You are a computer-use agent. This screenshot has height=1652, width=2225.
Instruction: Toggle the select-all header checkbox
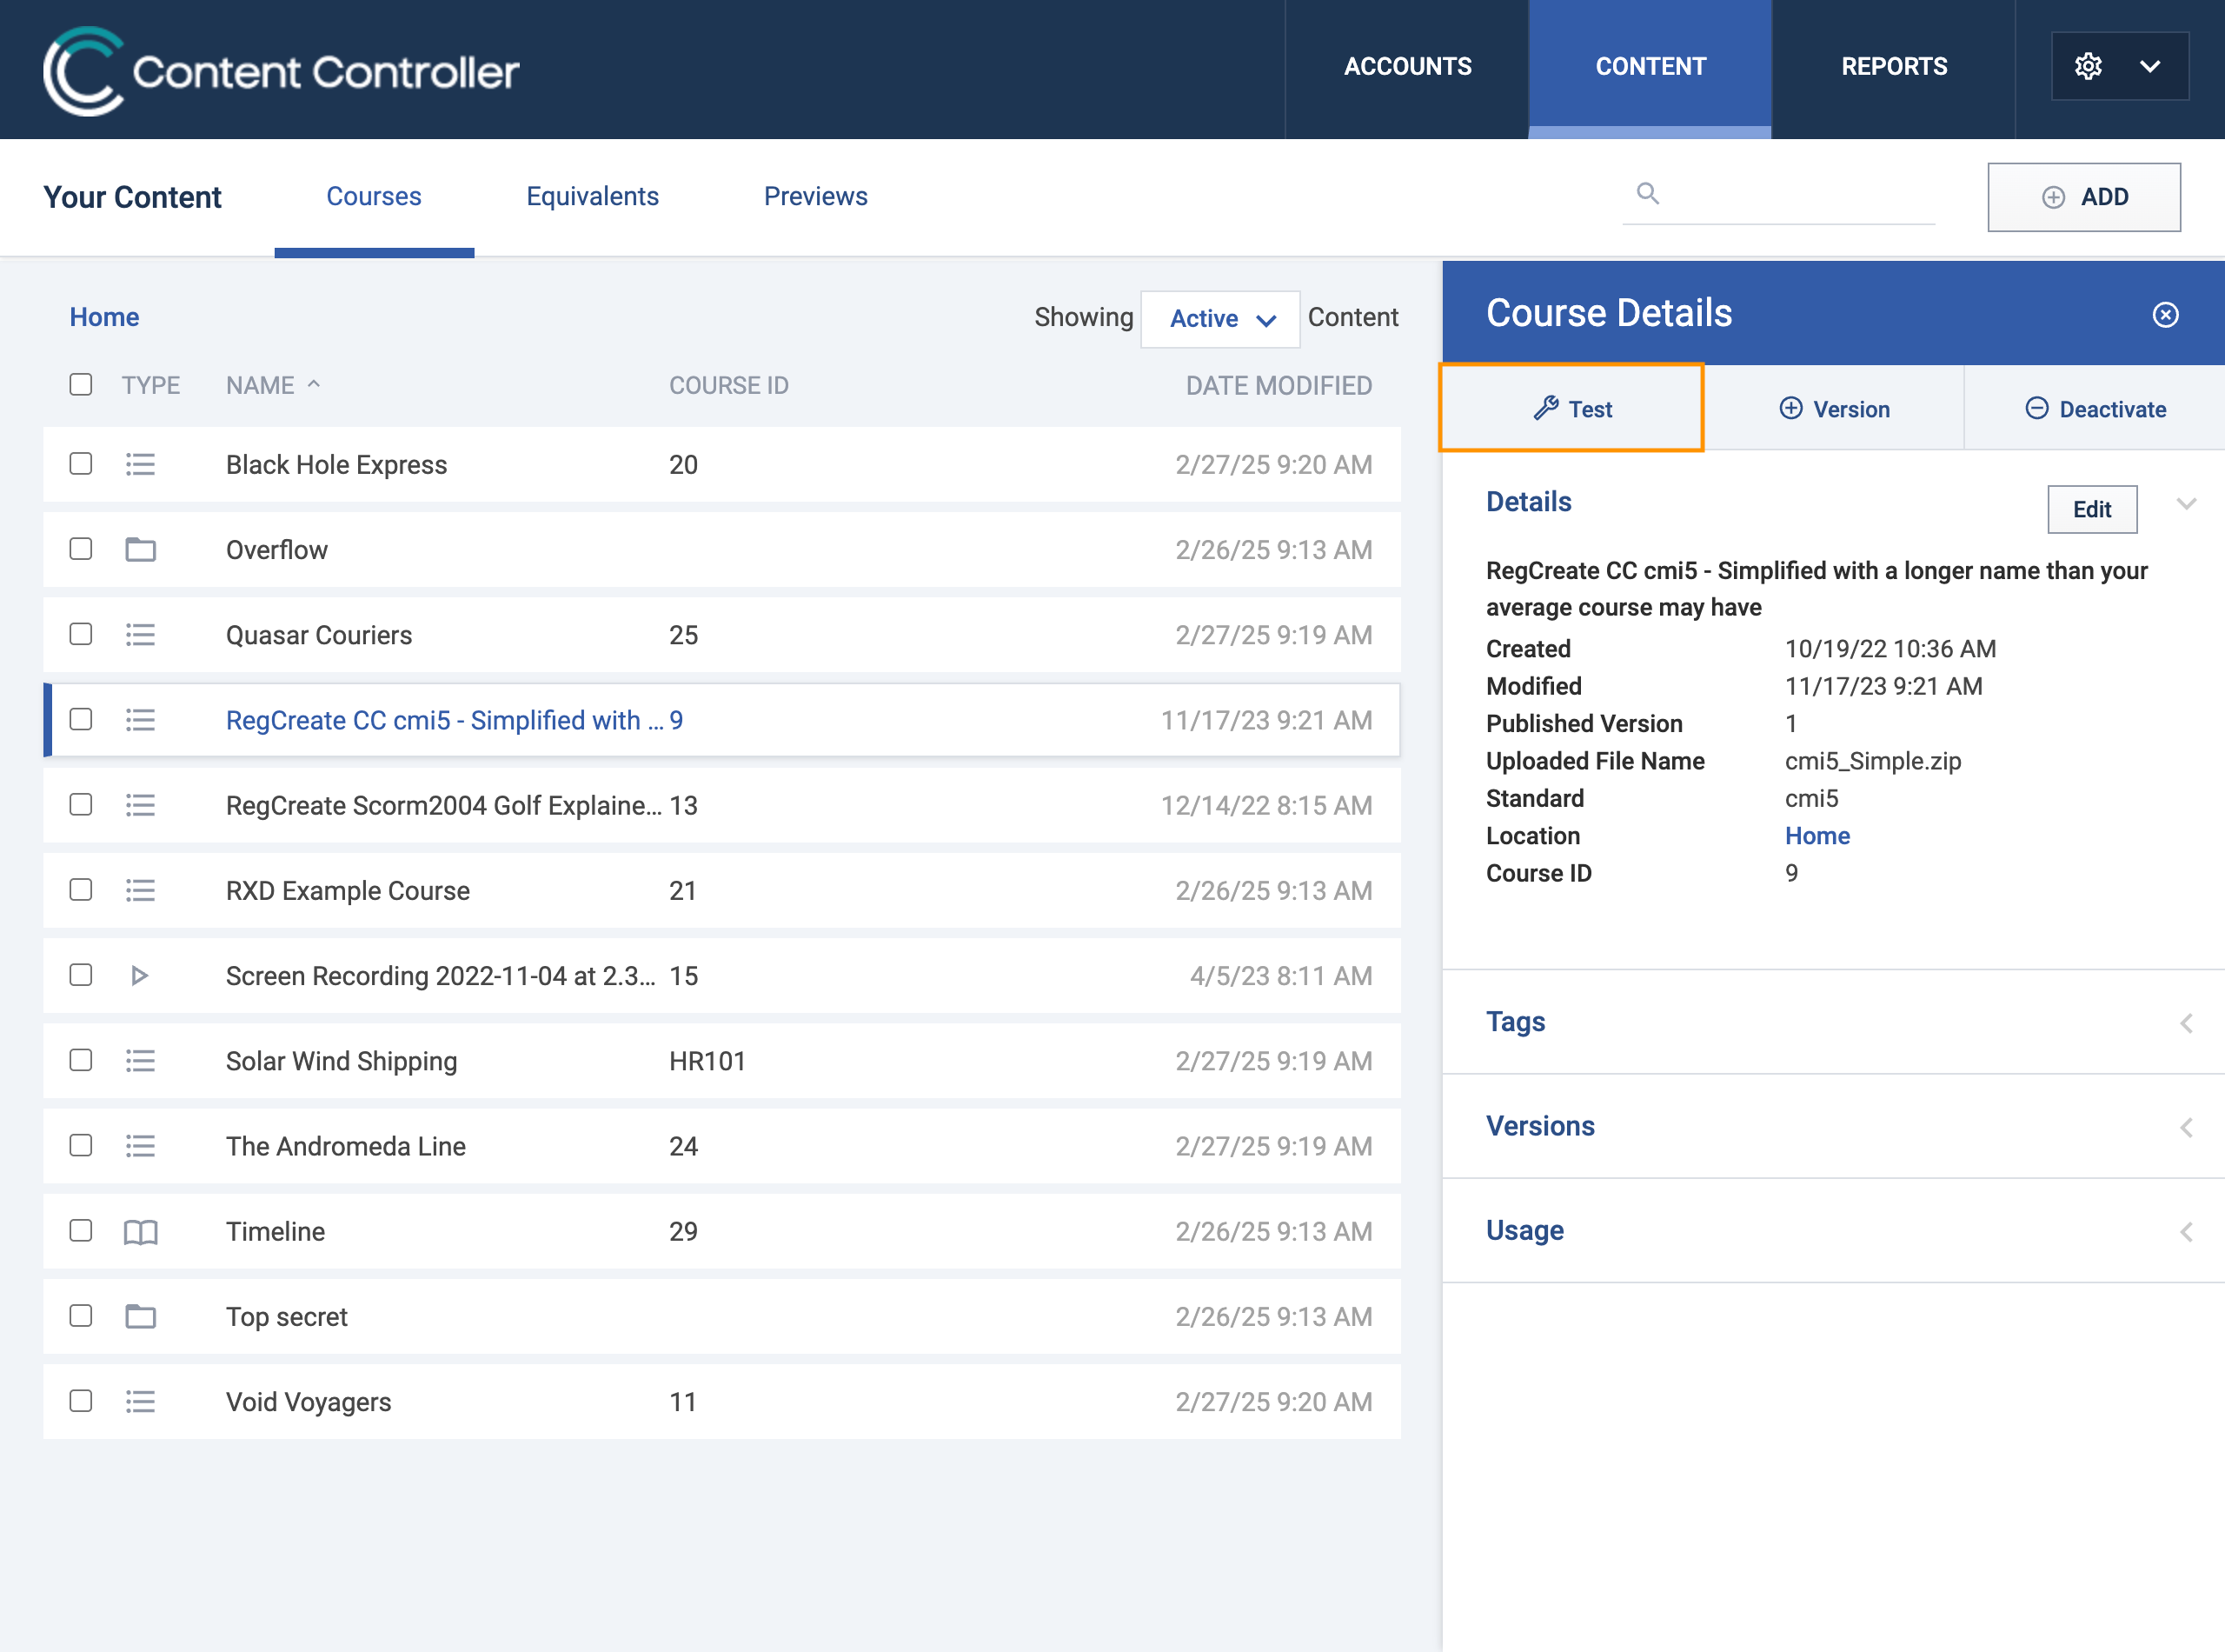tap(81, 385)
